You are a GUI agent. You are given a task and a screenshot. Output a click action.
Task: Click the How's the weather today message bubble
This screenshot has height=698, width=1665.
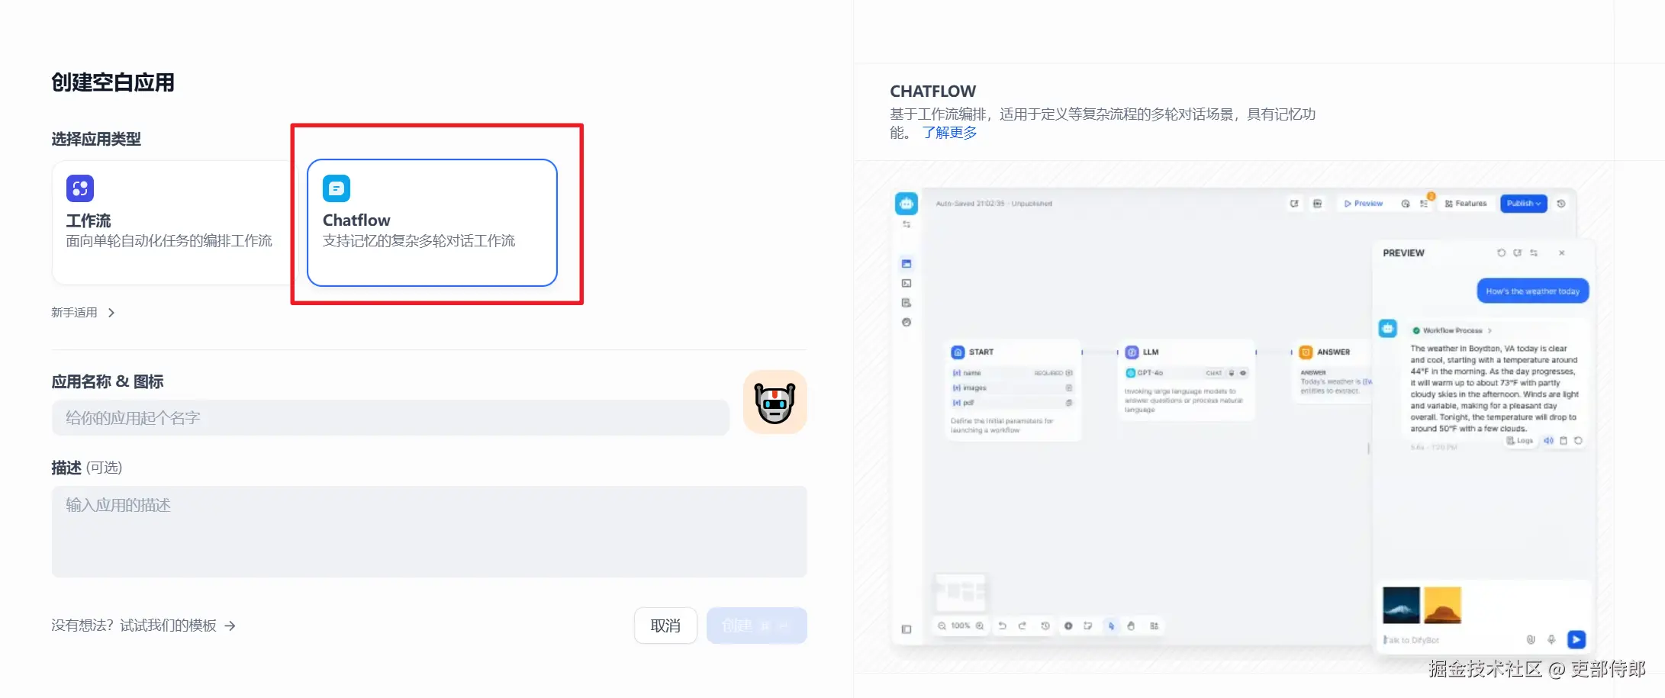1533,291
